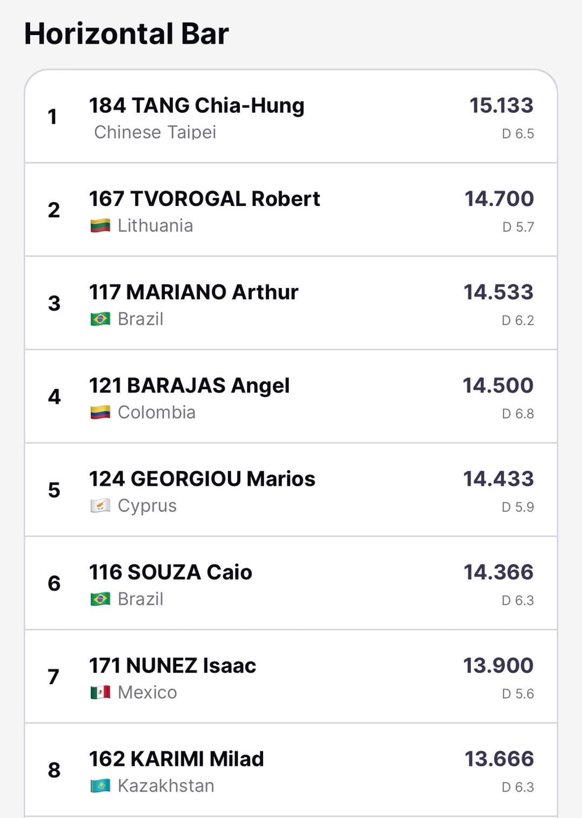The height and width of the screenshot is (818, 582).
Task: Click the D 6.8 difficulty value
Action: click(517, 414)
